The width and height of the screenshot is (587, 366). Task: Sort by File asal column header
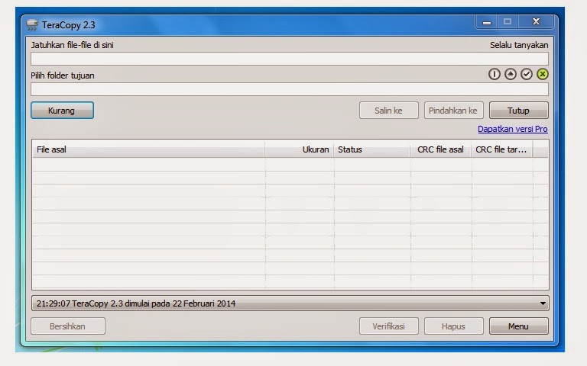tap(148, 149)
